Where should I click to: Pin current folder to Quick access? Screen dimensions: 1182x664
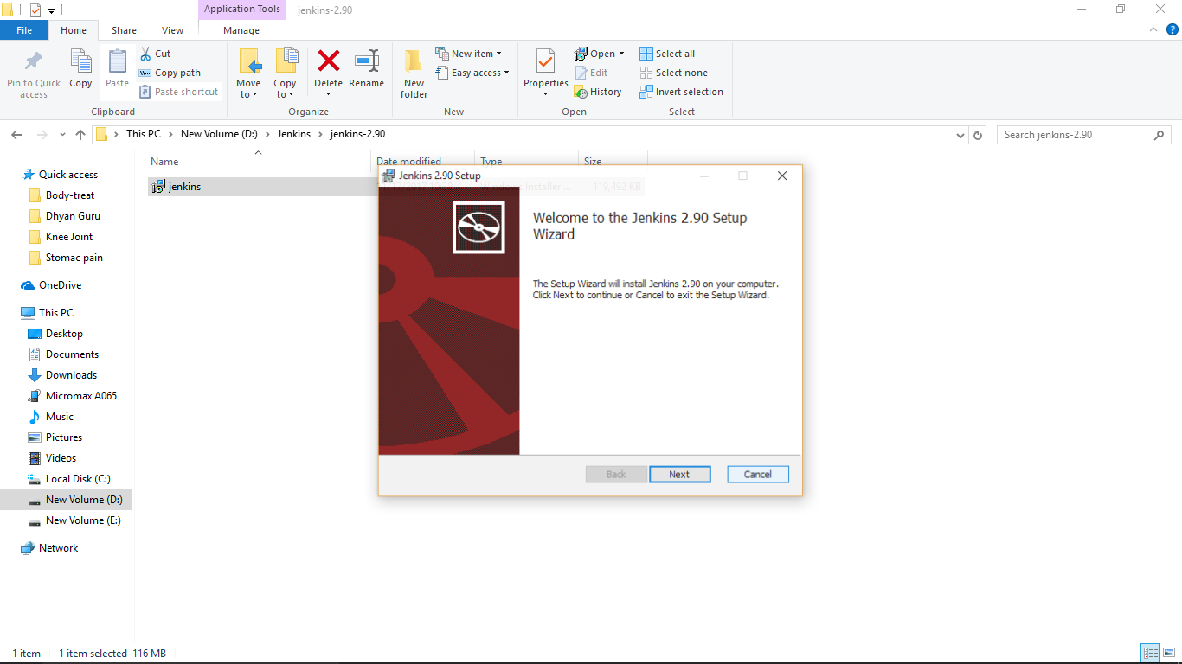[x=33, y=73]
